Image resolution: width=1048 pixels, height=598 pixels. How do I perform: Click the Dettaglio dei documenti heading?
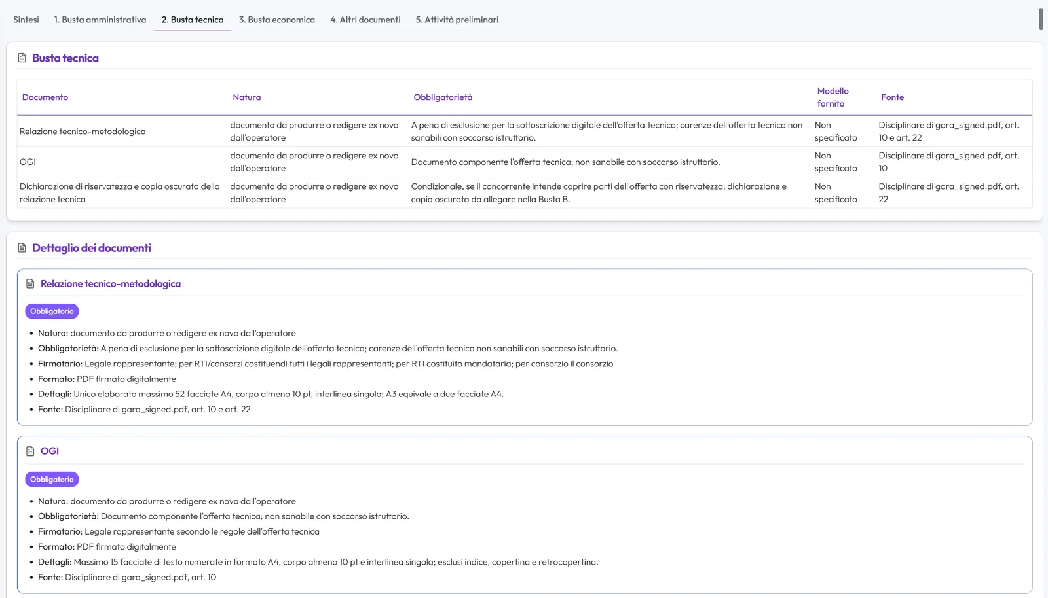click(92, 248)
